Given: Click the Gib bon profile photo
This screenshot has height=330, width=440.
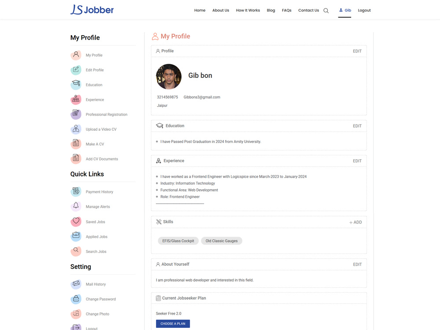Looking at the screenshot, I should pyautogui.click(x=169, y=77).
